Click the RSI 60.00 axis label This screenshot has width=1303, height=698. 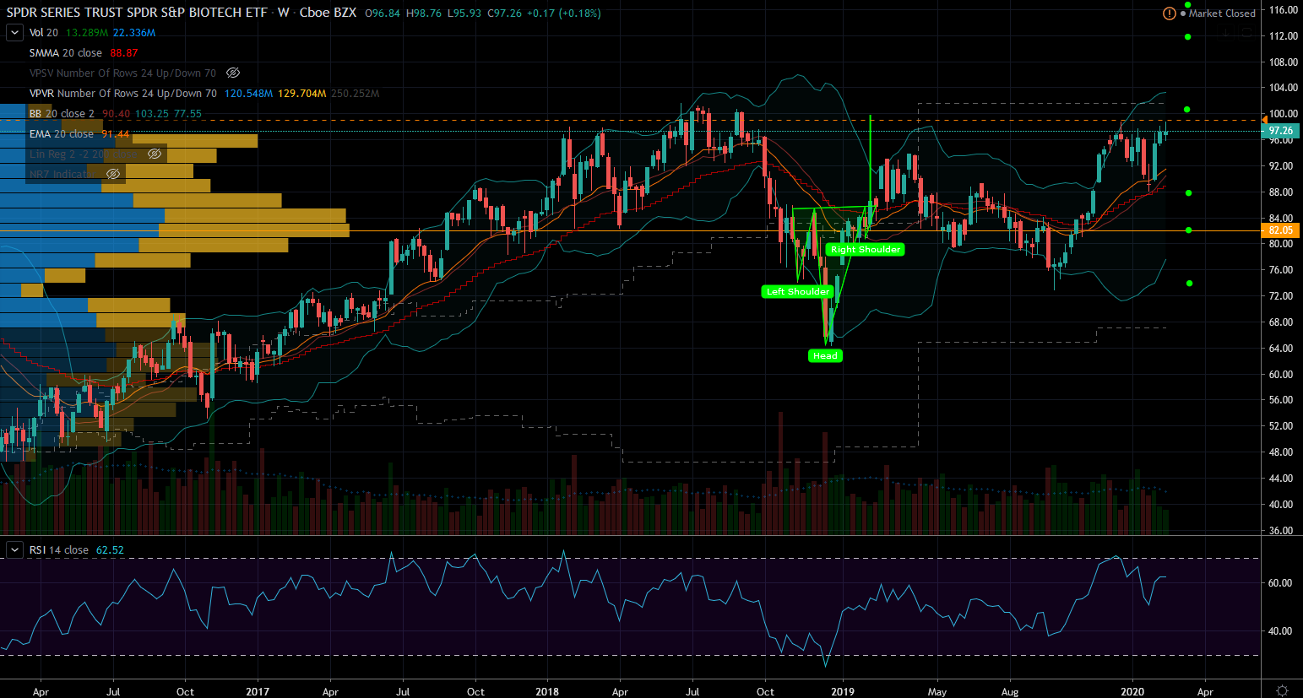(1280, 583)
